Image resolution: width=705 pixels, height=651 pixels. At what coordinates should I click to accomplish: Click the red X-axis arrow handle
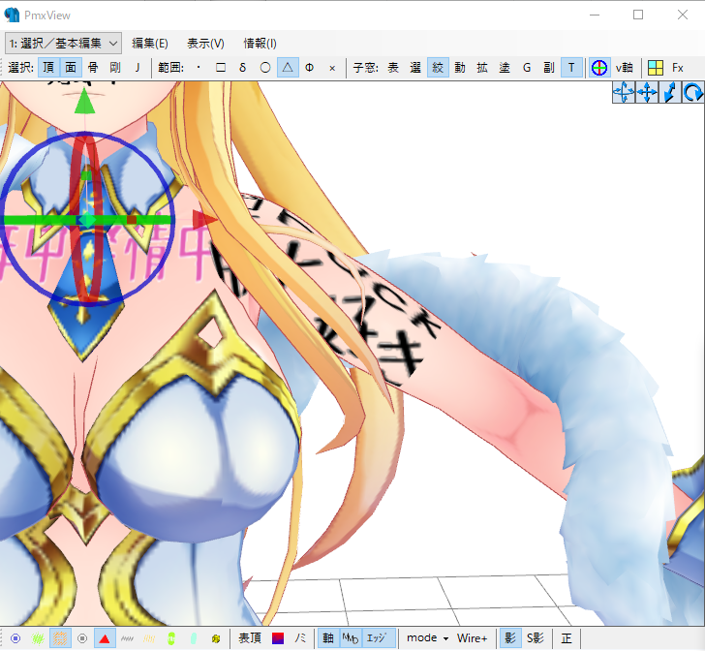[204, 220]
